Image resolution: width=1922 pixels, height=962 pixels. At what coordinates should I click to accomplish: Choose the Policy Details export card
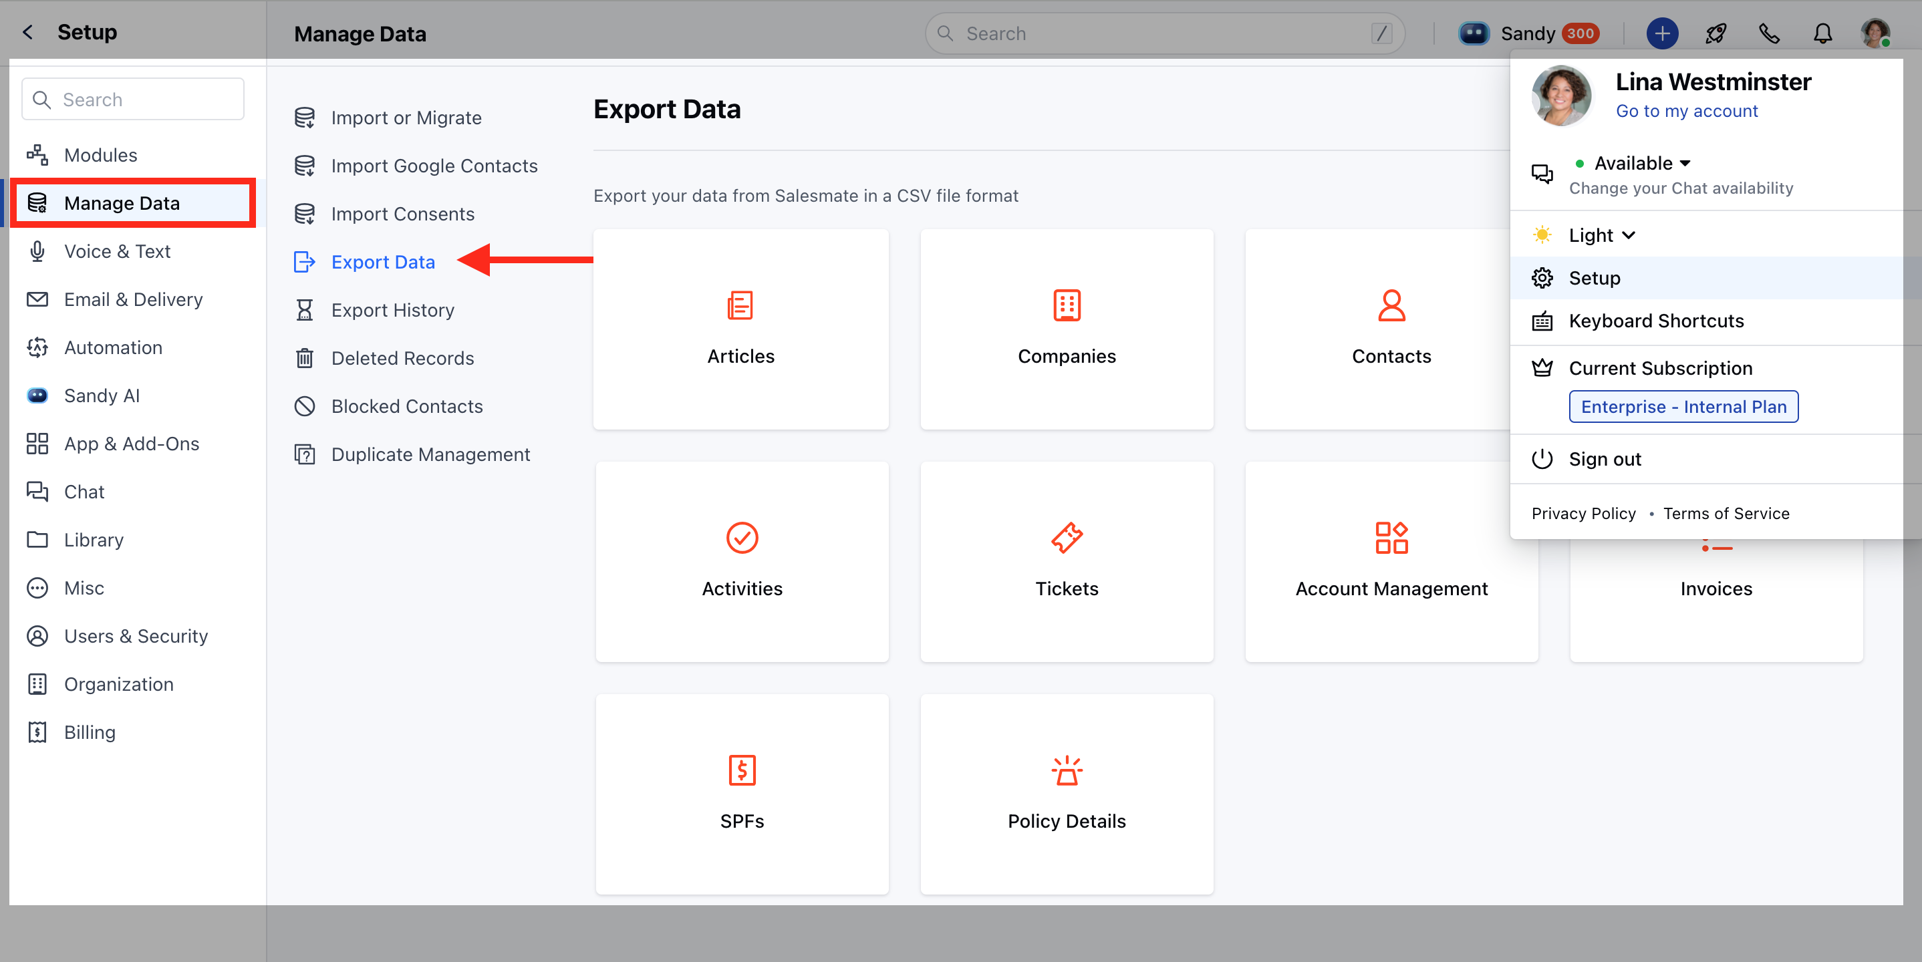1067,794
